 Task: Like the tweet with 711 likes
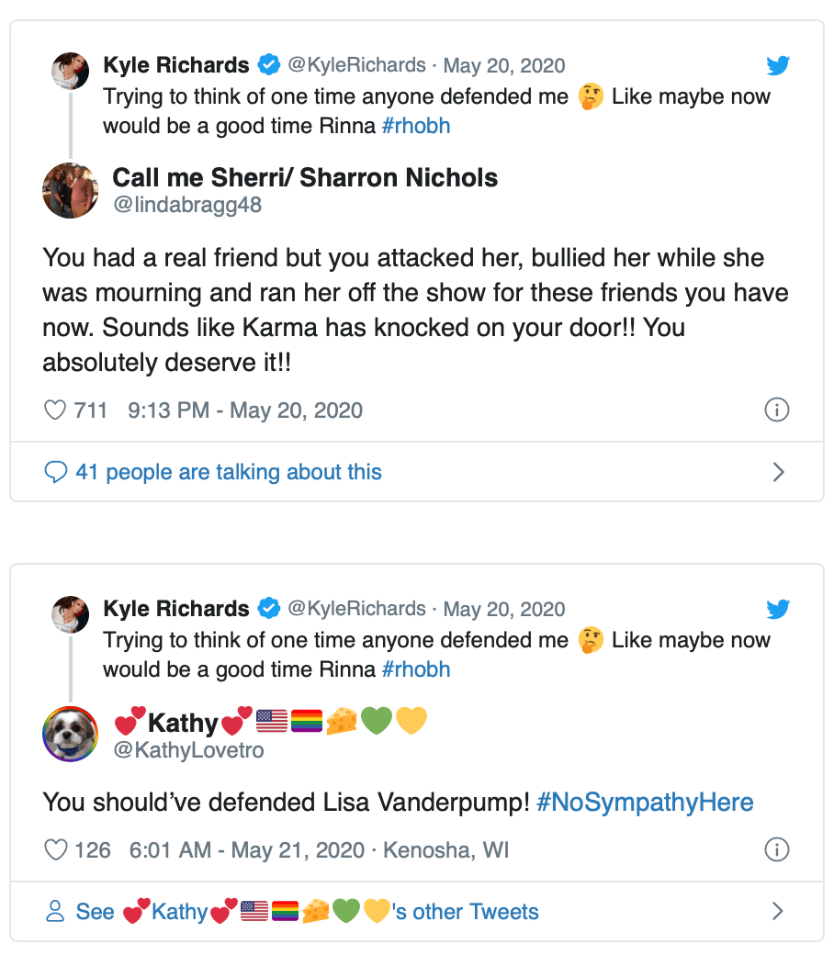click(x=56, y=410)
